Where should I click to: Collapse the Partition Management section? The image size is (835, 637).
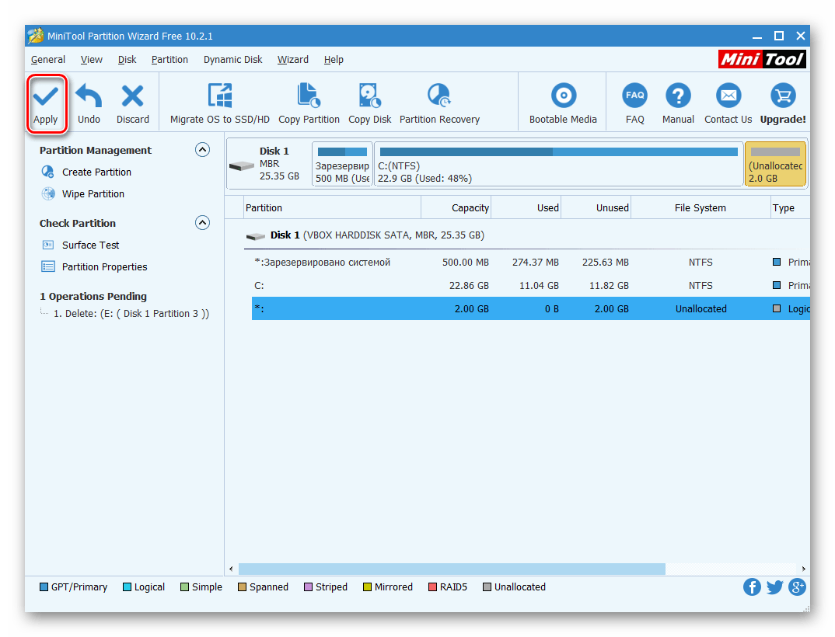pos(202,150)
